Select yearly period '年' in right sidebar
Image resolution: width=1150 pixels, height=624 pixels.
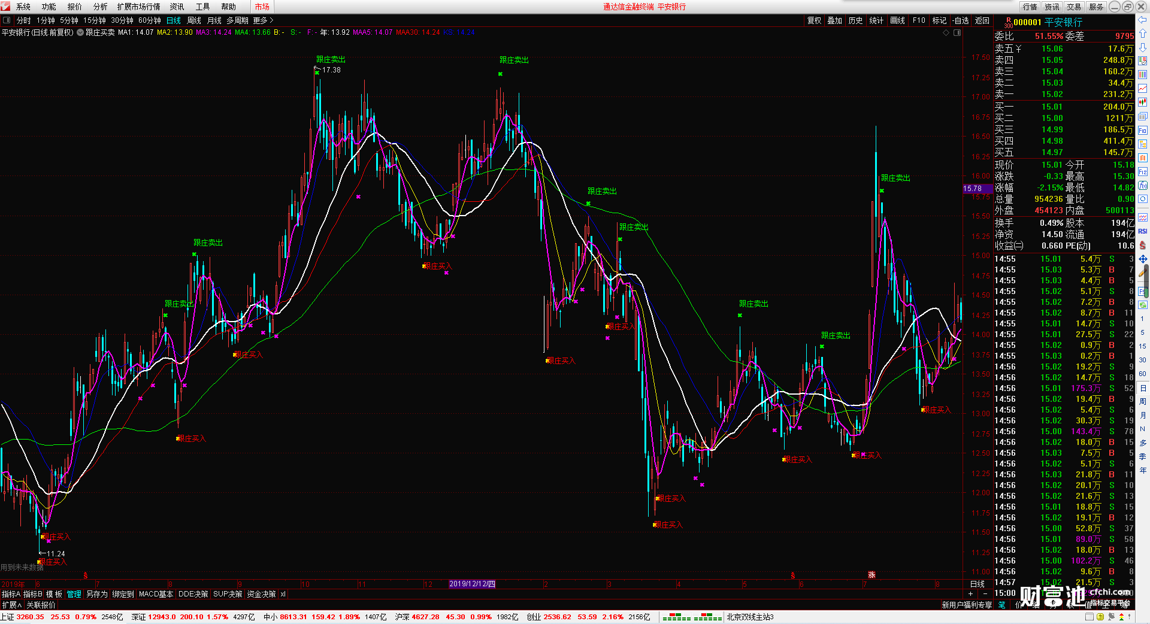[x=1143, y=469]
